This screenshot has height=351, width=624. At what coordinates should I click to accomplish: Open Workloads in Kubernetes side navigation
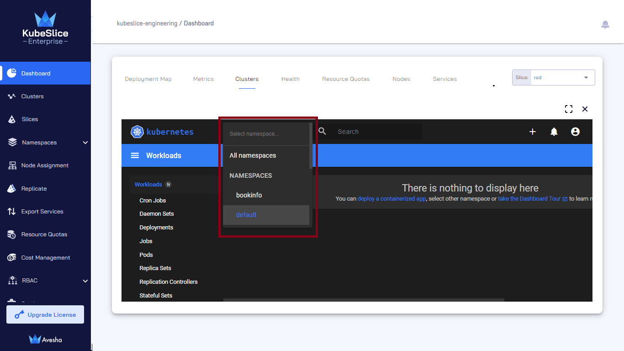click(x=148, y=185)
